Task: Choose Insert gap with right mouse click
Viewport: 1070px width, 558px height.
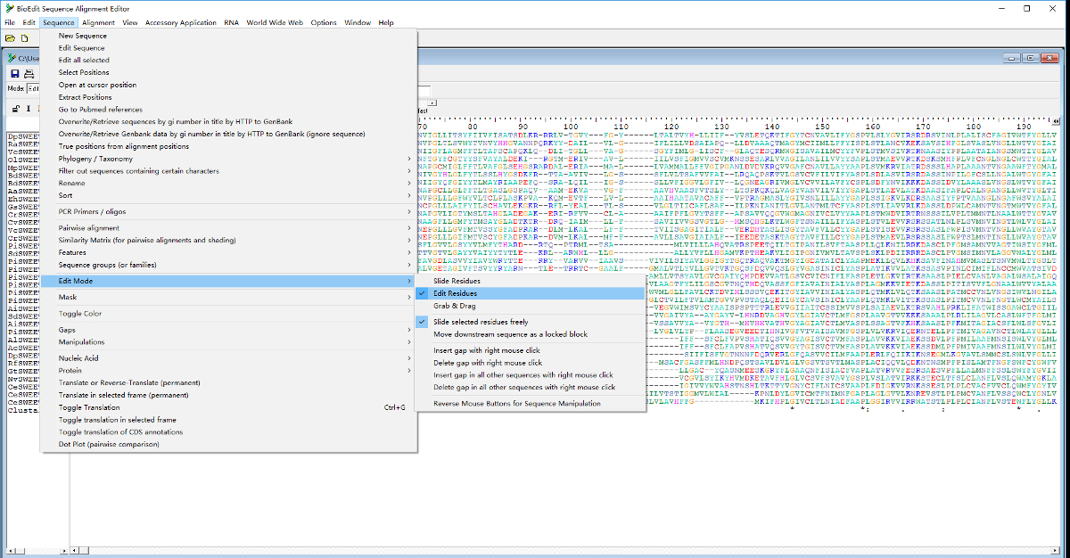Action: tap(487, 350)
